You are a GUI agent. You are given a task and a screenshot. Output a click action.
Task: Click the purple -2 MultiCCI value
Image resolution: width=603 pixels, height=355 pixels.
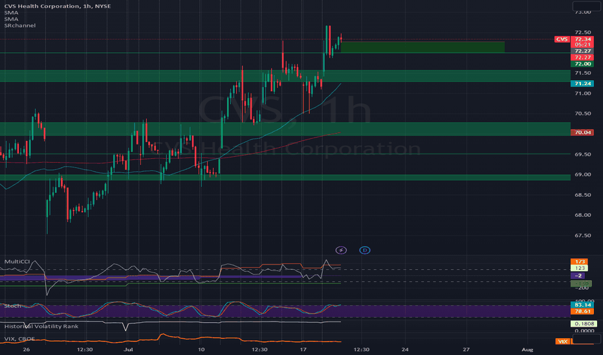(578, 276)
